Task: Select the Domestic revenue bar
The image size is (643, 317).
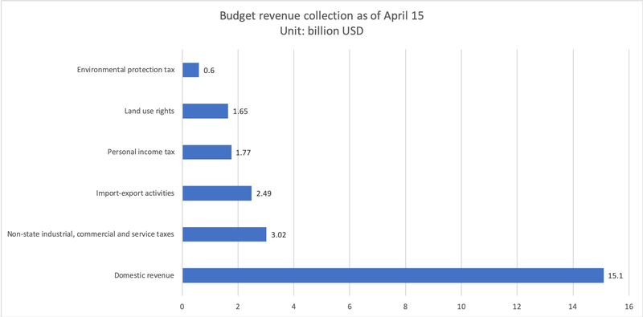Action: (393, 275)
